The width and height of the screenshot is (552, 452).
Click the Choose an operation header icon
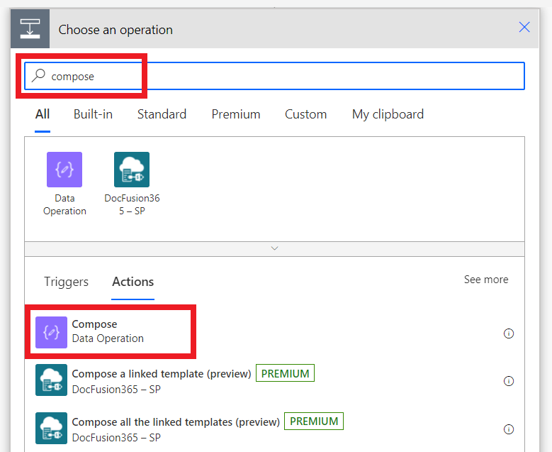(30, 29)
